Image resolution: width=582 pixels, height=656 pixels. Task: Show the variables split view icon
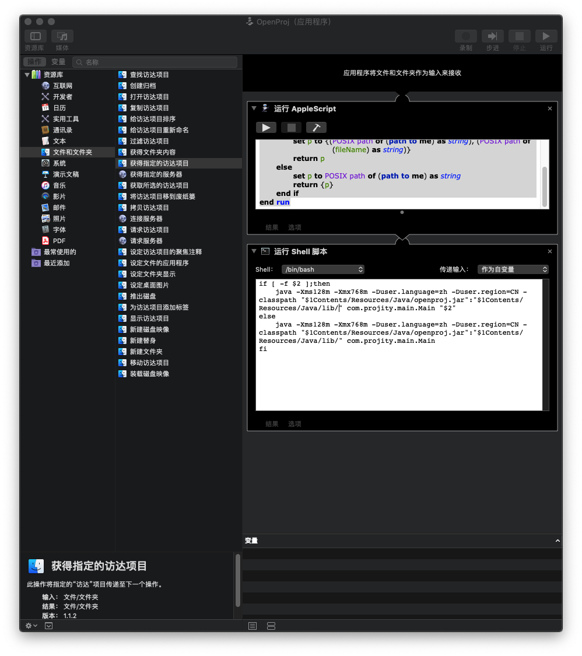tap(271, 626)
